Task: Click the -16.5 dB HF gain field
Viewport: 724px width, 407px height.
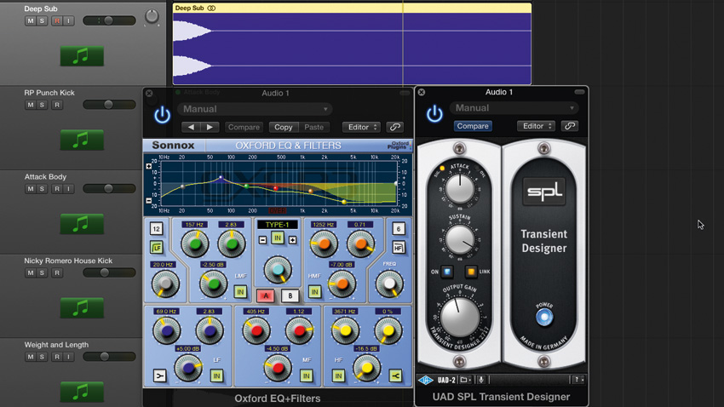Action: [x=366, y=348]
